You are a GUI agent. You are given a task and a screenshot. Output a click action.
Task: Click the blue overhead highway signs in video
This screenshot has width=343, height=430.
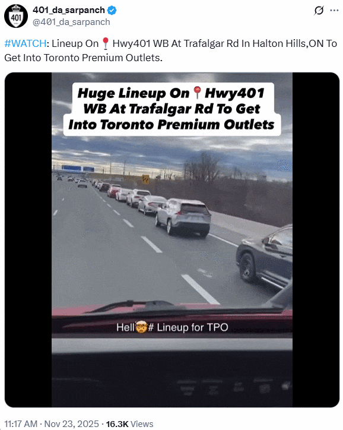(x=78, y=169)
